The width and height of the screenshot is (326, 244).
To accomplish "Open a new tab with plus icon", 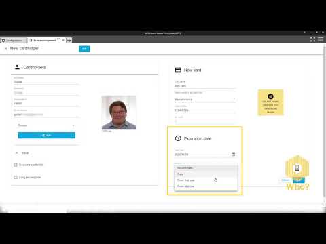I will click(x=69, y=40).
